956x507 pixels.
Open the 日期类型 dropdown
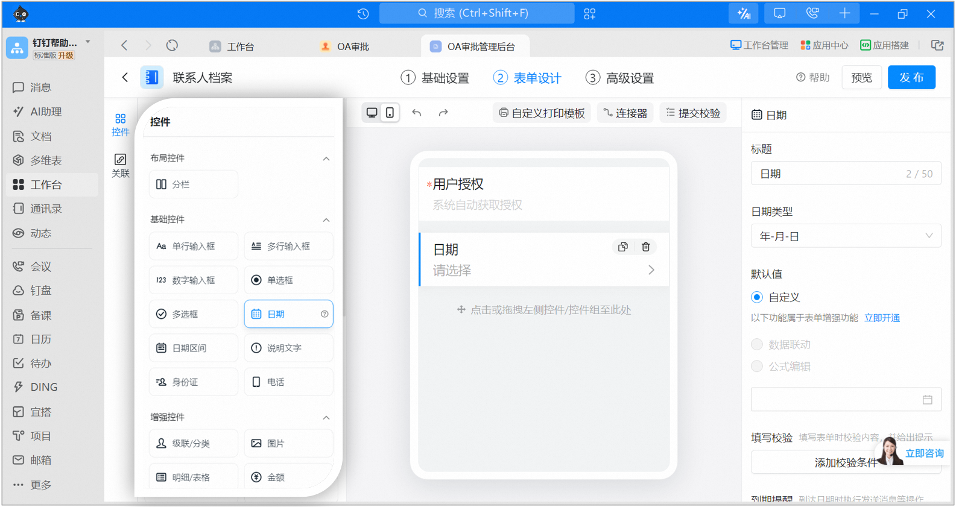[x=846, y=236]
